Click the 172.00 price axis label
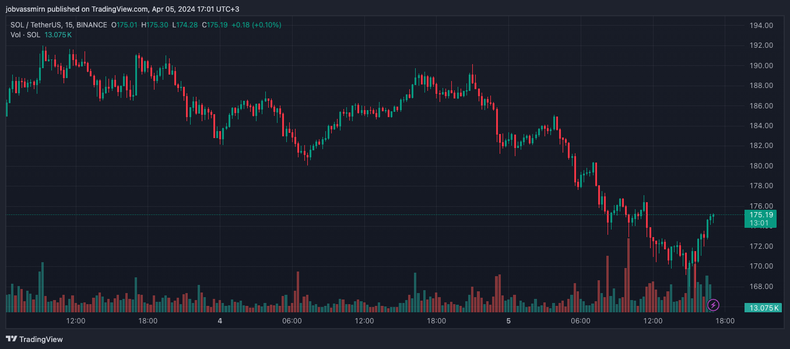This screenshot has width=790, height=349. (761, 246)
